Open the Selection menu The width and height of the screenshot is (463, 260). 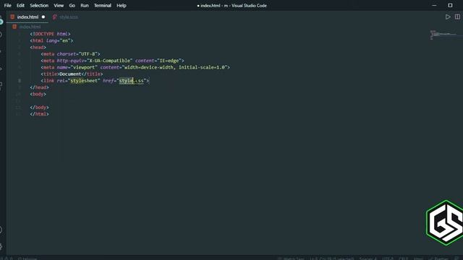(x=39, y=5)
